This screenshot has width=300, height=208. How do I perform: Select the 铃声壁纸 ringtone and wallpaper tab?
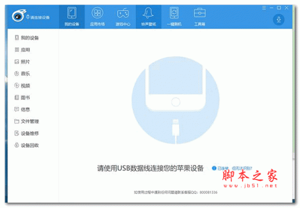(148, 17)
